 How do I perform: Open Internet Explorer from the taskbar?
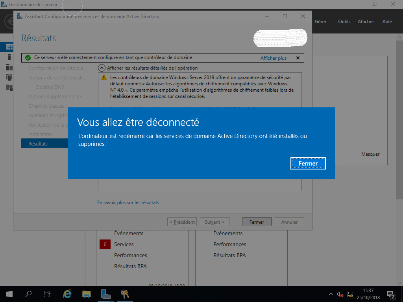pyautogui.click(x=67, y=294)
